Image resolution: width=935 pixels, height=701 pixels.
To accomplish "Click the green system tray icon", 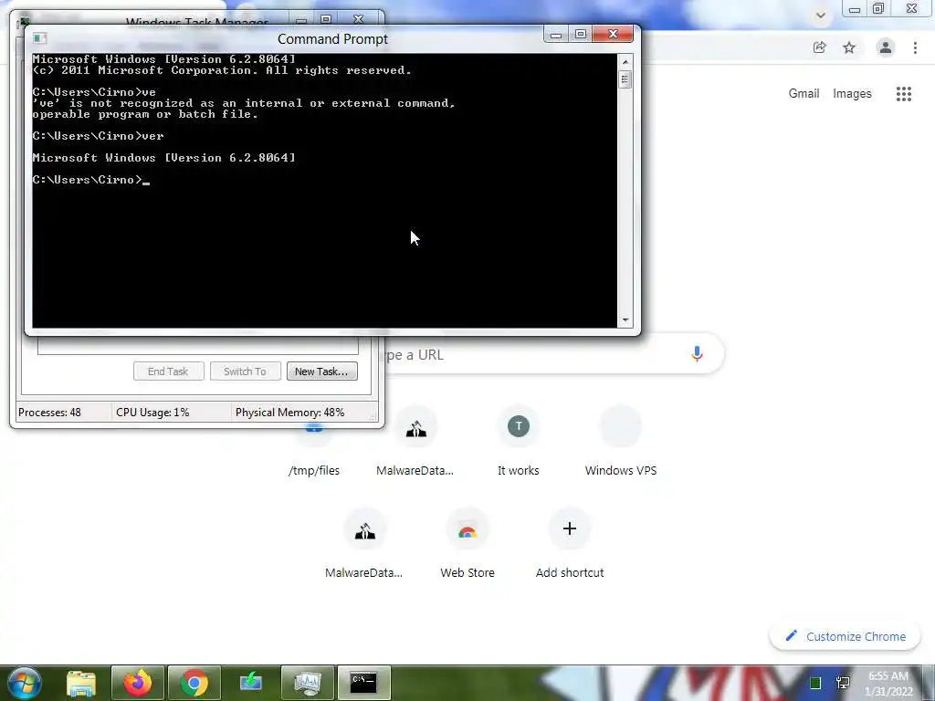I will (815, 683).
